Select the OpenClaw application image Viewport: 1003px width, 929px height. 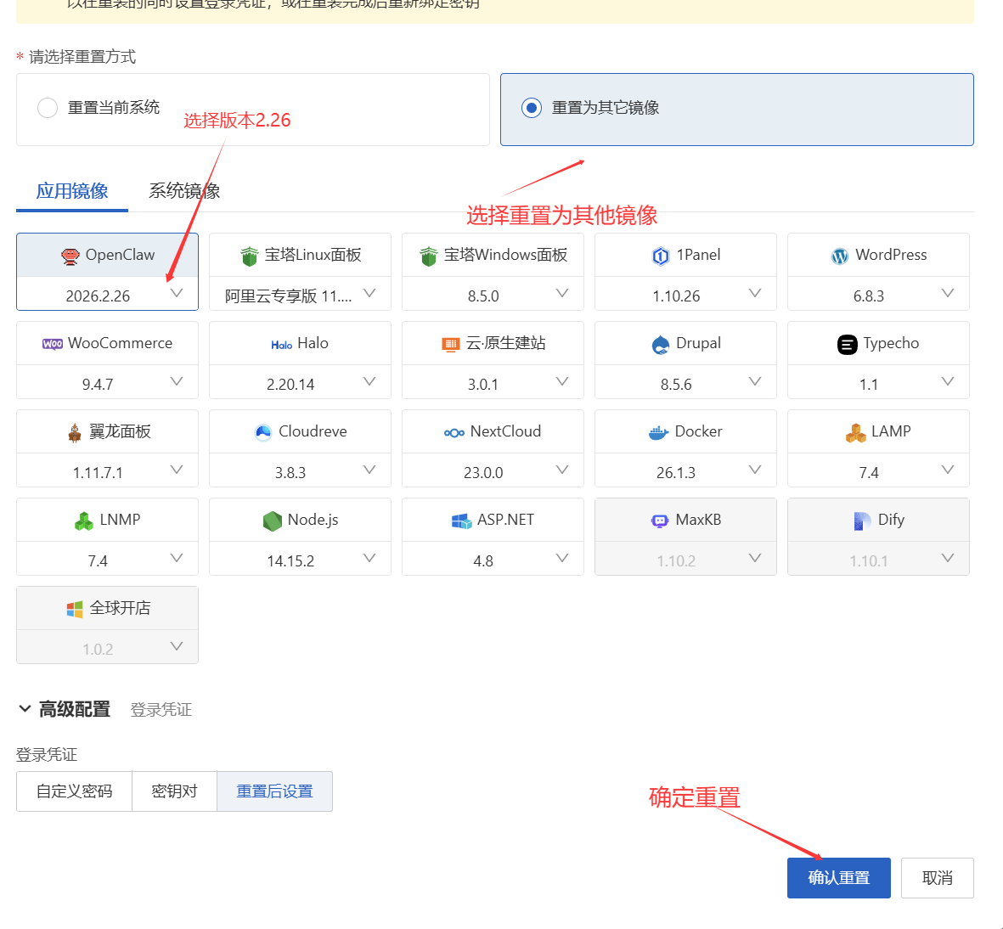(x=107, y=254)
